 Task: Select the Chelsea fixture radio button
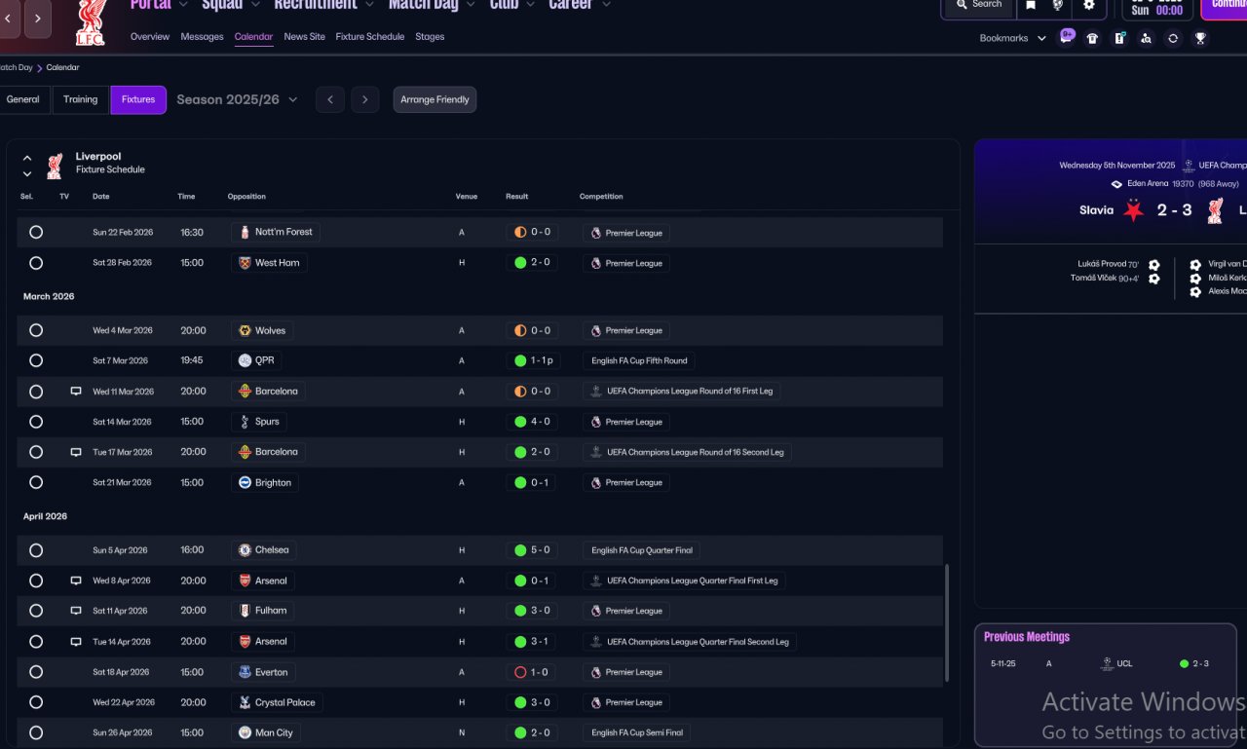click(36, 550)
